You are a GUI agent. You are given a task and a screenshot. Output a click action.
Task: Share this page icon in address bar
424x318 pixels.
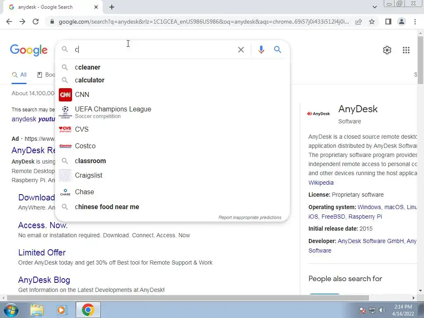coord(359,22)
